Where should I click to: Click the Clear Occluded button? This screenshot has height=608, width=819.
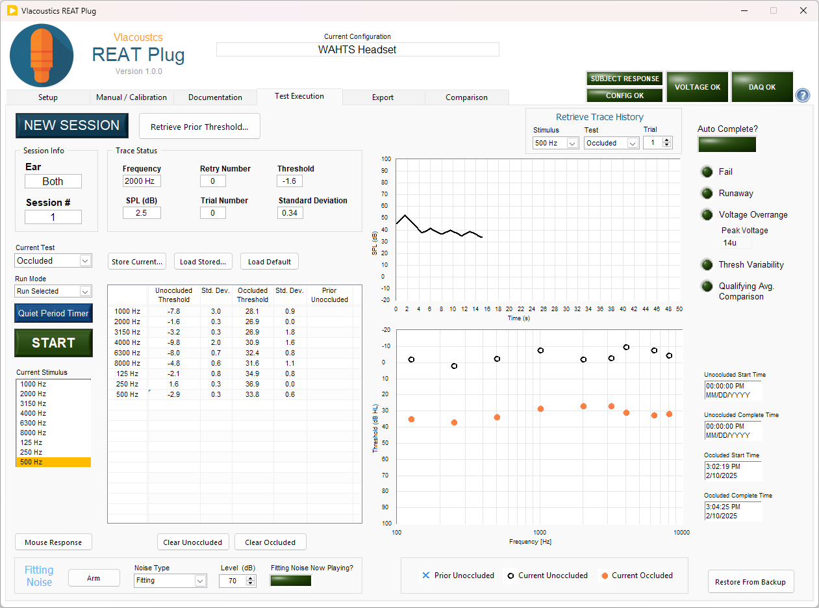coord(270,542)
